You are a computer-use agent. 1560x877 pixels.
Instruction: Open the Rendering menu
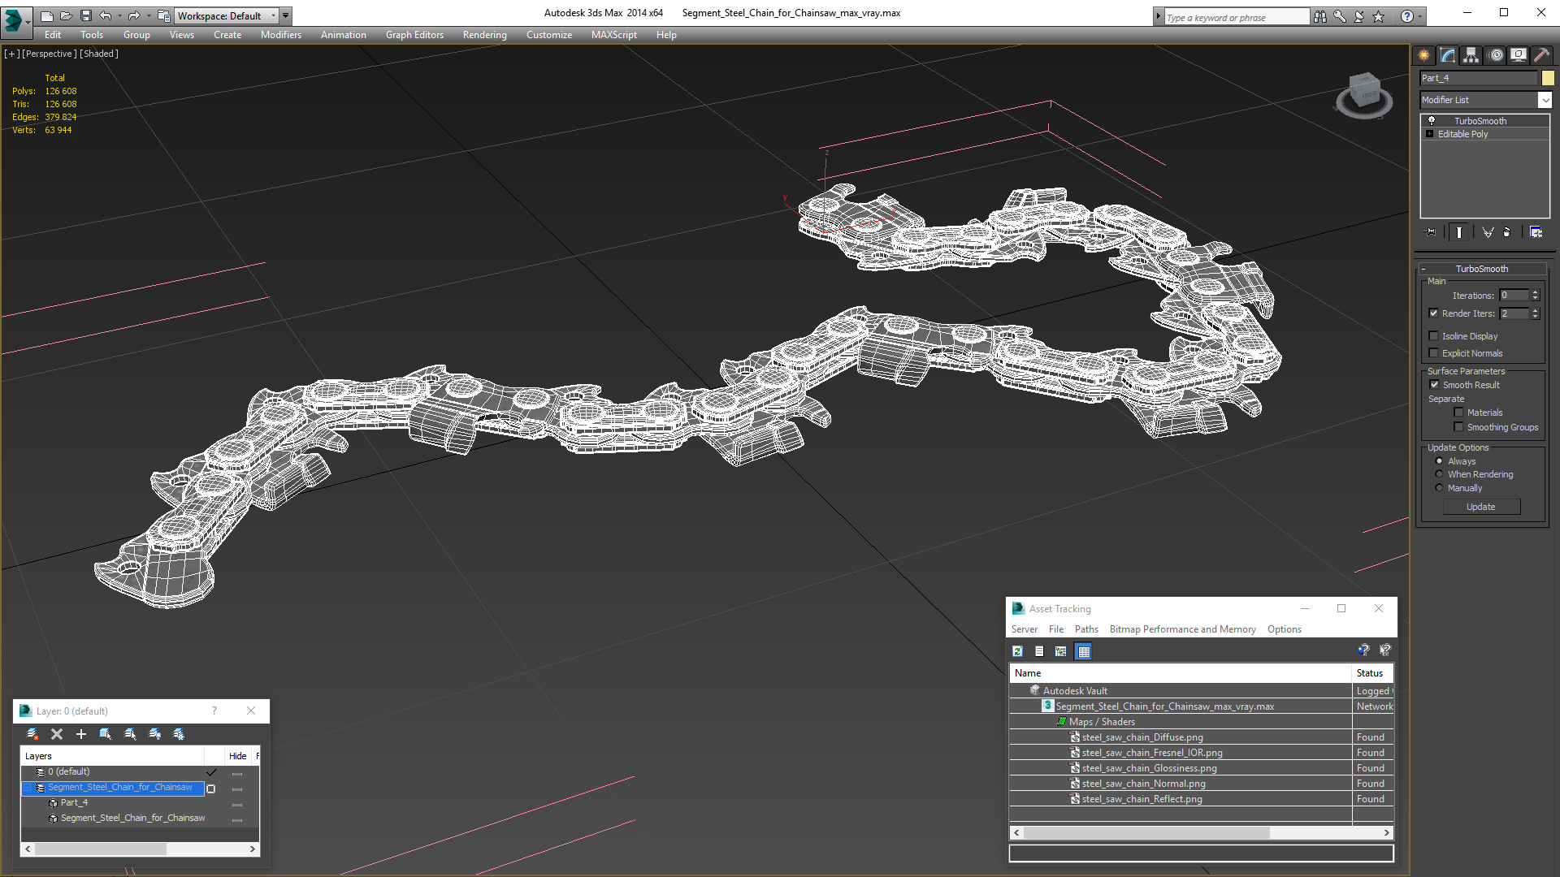pyautogui.click(x=484, y=35)
